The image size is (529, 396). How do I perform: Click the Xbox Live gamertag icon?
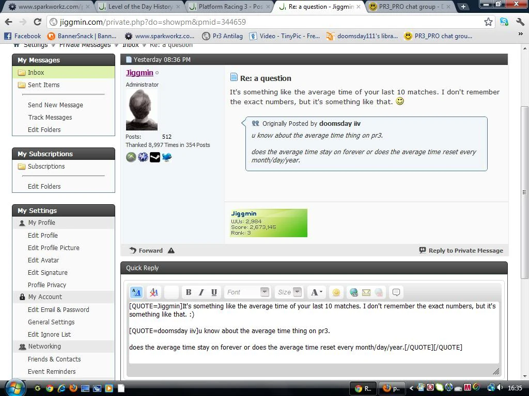point(131,157)
